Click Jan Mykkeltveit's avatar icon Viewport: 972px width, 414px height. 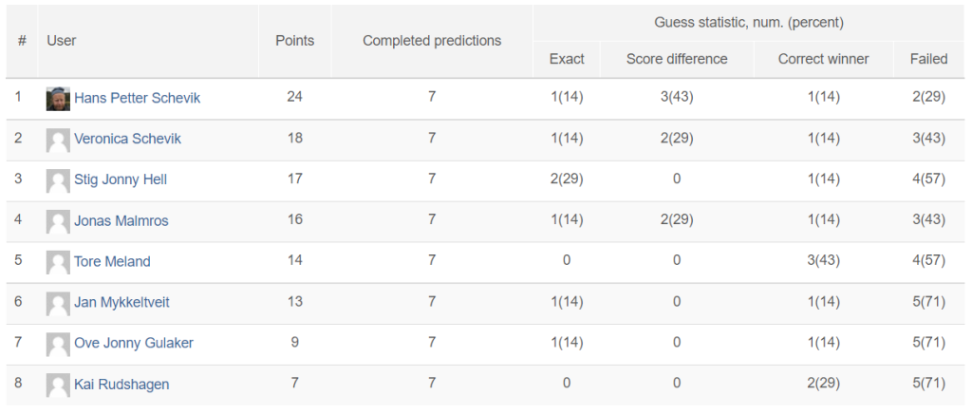pos(58,303)
